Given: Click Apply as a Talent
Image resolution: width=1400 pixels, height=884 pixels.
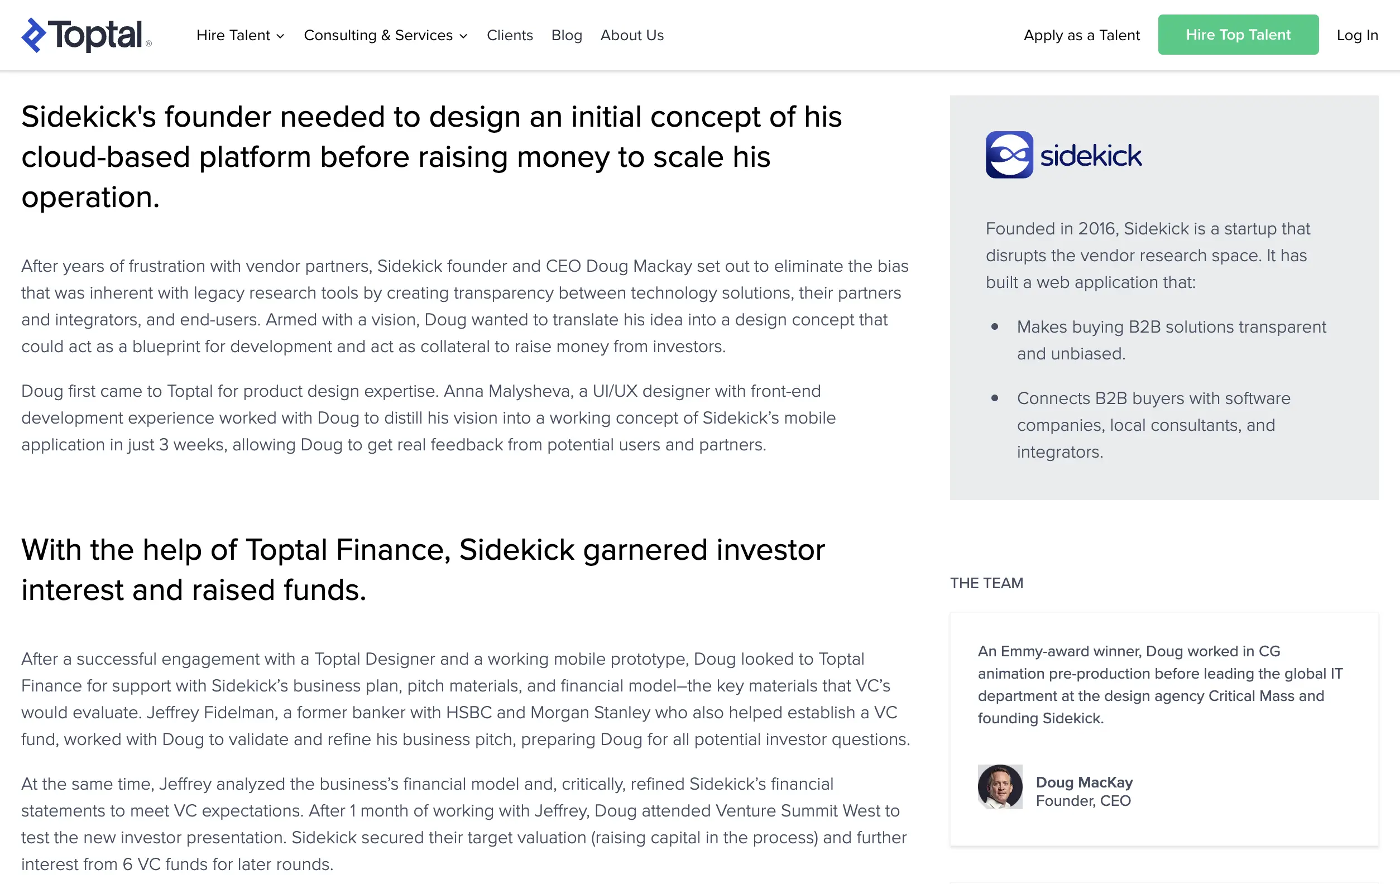Looking at the screenshot, I should [x=1081, y=36].
